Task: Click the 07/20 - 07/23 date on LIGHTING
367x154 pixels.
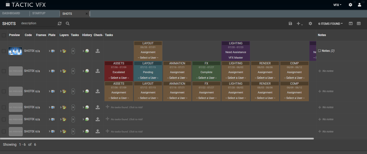Action: click(x=236, y=47)
